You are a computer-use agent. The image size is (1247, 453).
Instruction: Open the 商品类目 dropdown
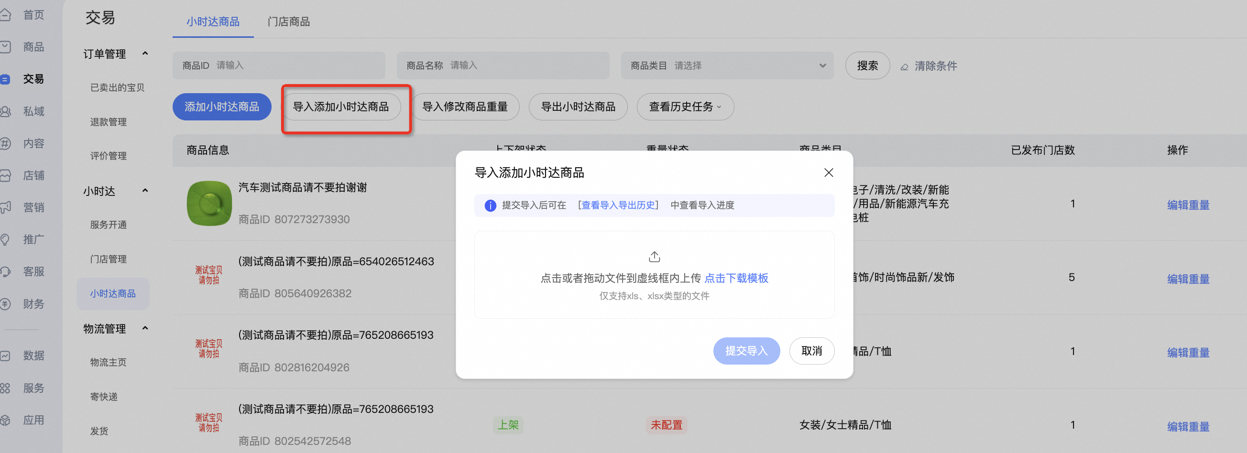tap(727, 65)
